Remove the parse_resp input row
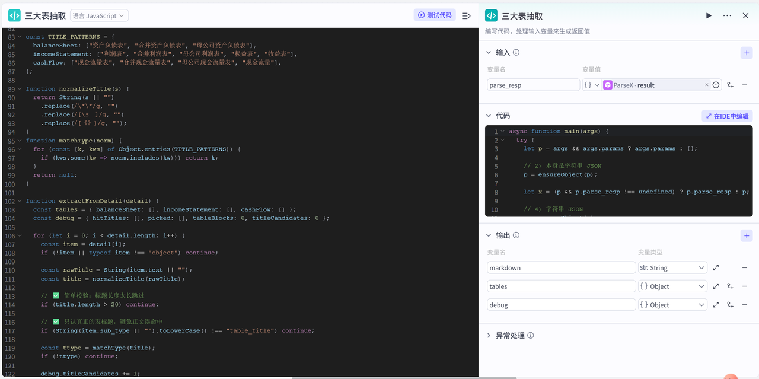The height and width of the screenshot is (379, 759). [745, 85]
